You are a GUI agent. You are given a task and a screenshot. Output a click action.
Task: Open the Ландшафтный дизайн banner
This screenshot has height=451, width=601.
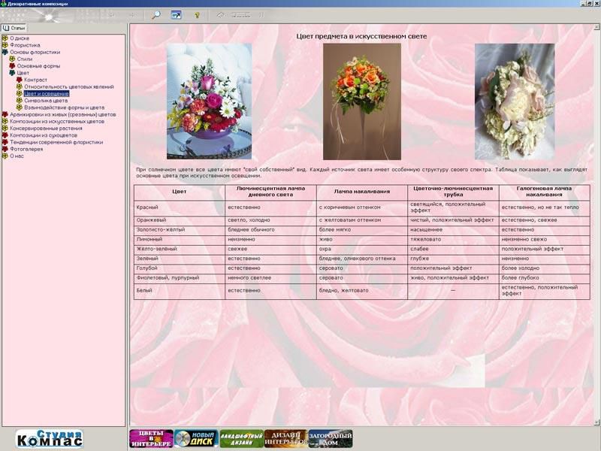click(241, 439)
